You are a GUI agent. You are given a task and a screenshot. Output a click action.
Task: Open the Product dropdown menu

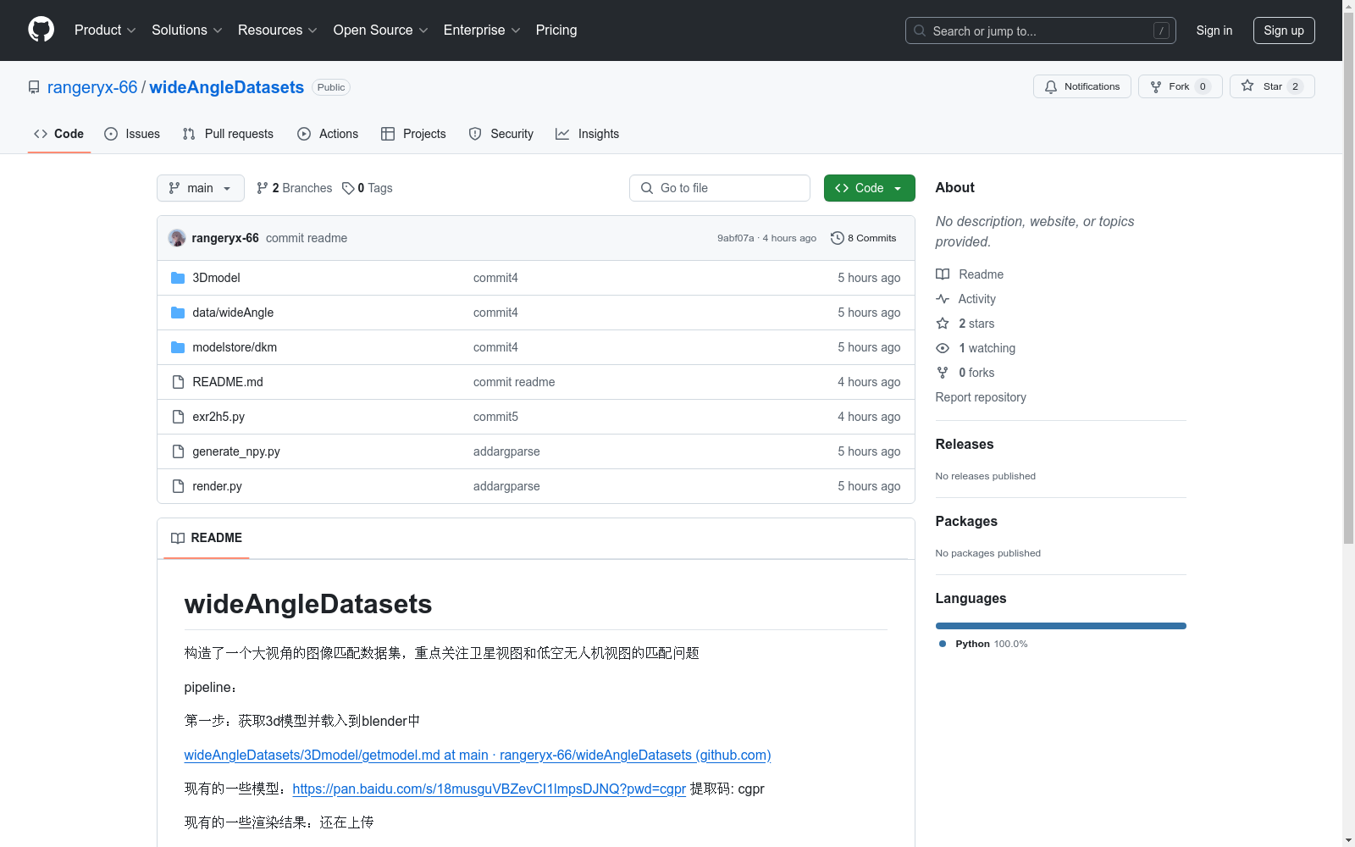click(105, 30)
